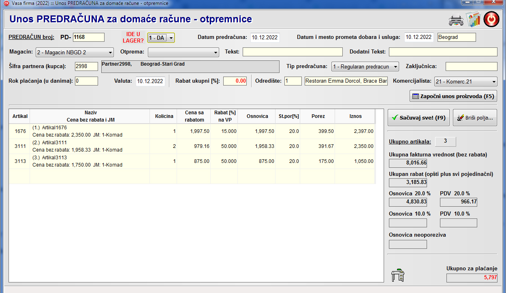Viewport: 506px width, 293px height.
Task: Click PDV 20.0 % value 966.17
Action: pyautogui.click(x=459, y=202)
